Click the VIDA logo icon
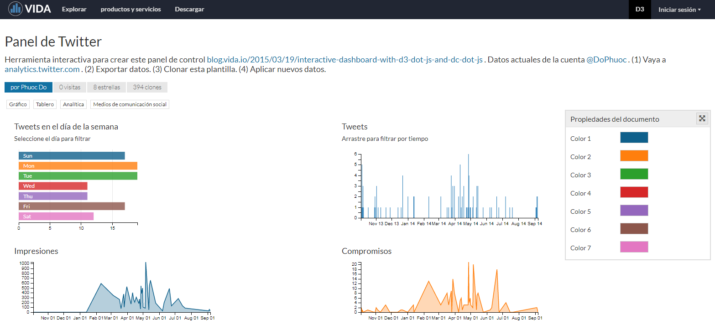715x330 pixels. point(16,9)
